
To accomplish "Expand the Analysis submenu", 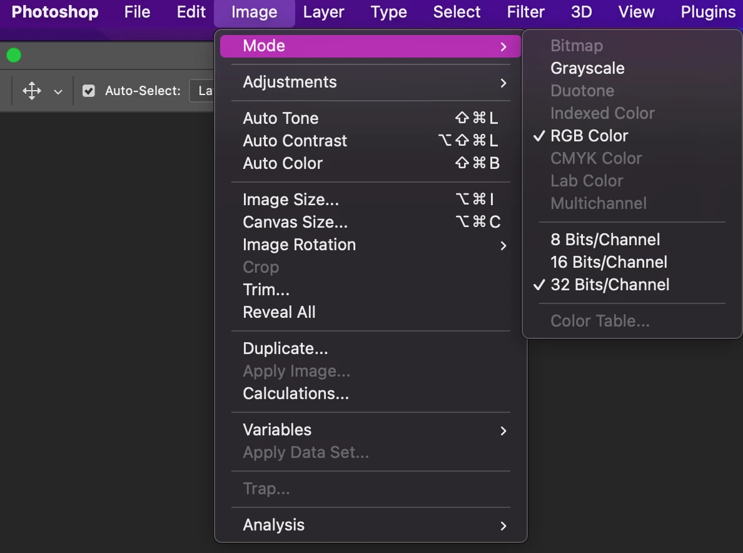I will (x=370, y=525).
